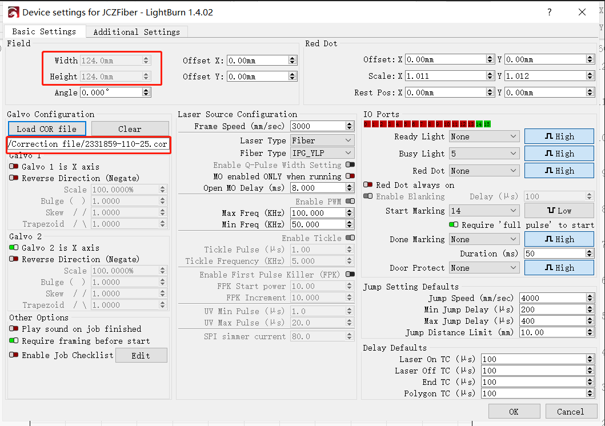Toggle Red Dot always on

click(368, 185)
